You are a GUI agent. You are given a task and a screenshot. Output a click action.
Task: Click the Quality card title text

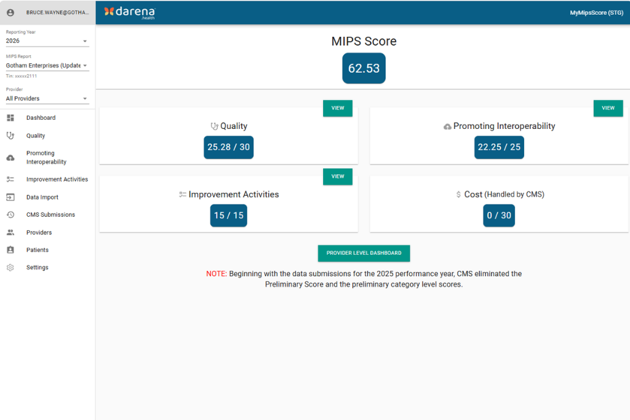click(x=233, y=126)
